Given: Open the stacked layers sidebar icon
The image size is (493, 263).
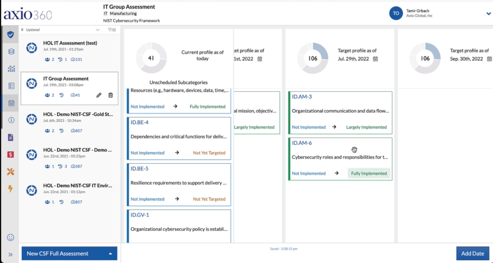Looking at the screenshot, I should [x=11, y=52].
